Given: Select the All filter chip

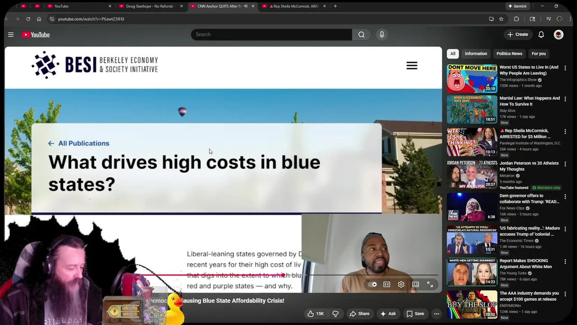Looking at the screenshot, I should 453,54.
